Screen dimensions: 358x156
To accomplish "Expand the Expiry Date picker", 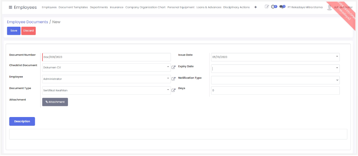I will point(337,68).
